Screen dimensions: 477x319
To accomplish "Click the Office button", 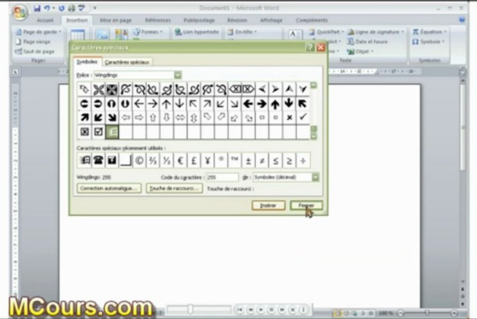I will click(20, 12).
